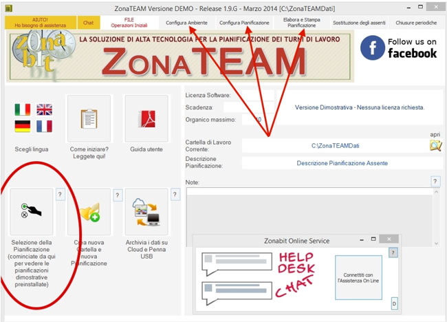Open the Chat tab

point(89,23)
